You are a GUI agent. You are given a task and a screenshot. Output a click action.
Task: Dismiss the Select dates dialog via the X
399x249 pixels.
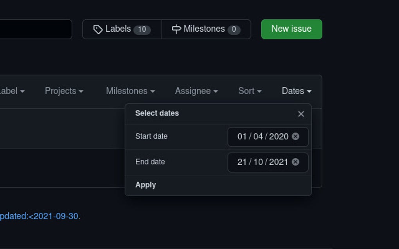301,114
